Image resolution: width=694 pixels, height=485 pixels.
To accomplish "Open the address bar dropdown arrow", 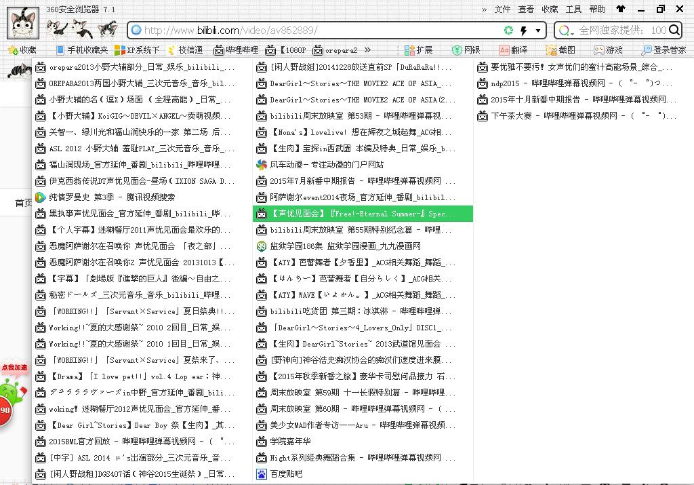I will pyautogui.click(x=537, y=31).
